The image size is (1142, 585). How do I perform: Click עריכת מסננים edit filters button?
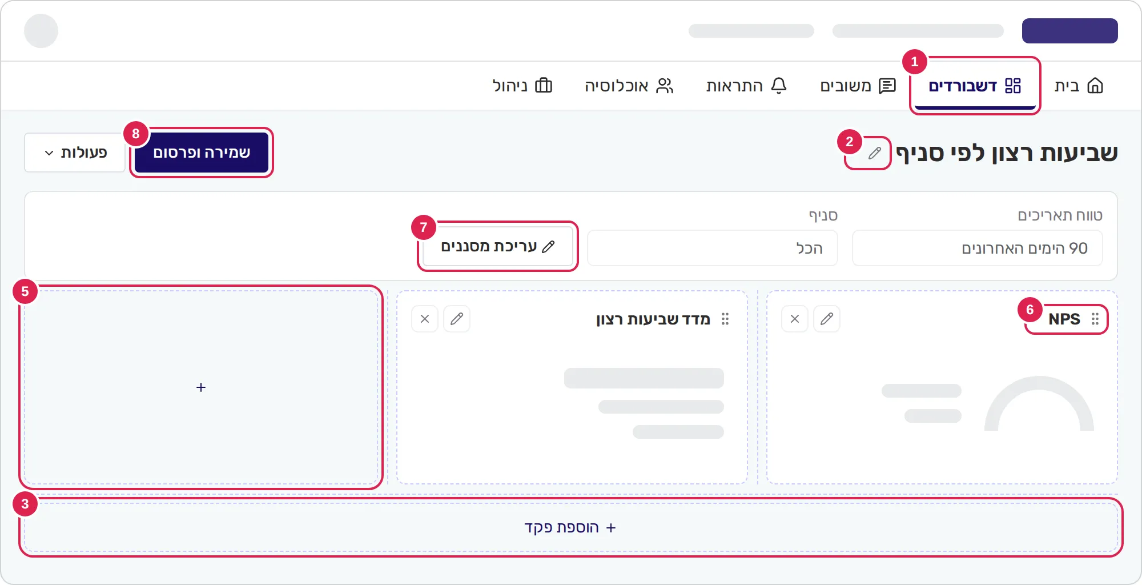click(x=498, y=246)
